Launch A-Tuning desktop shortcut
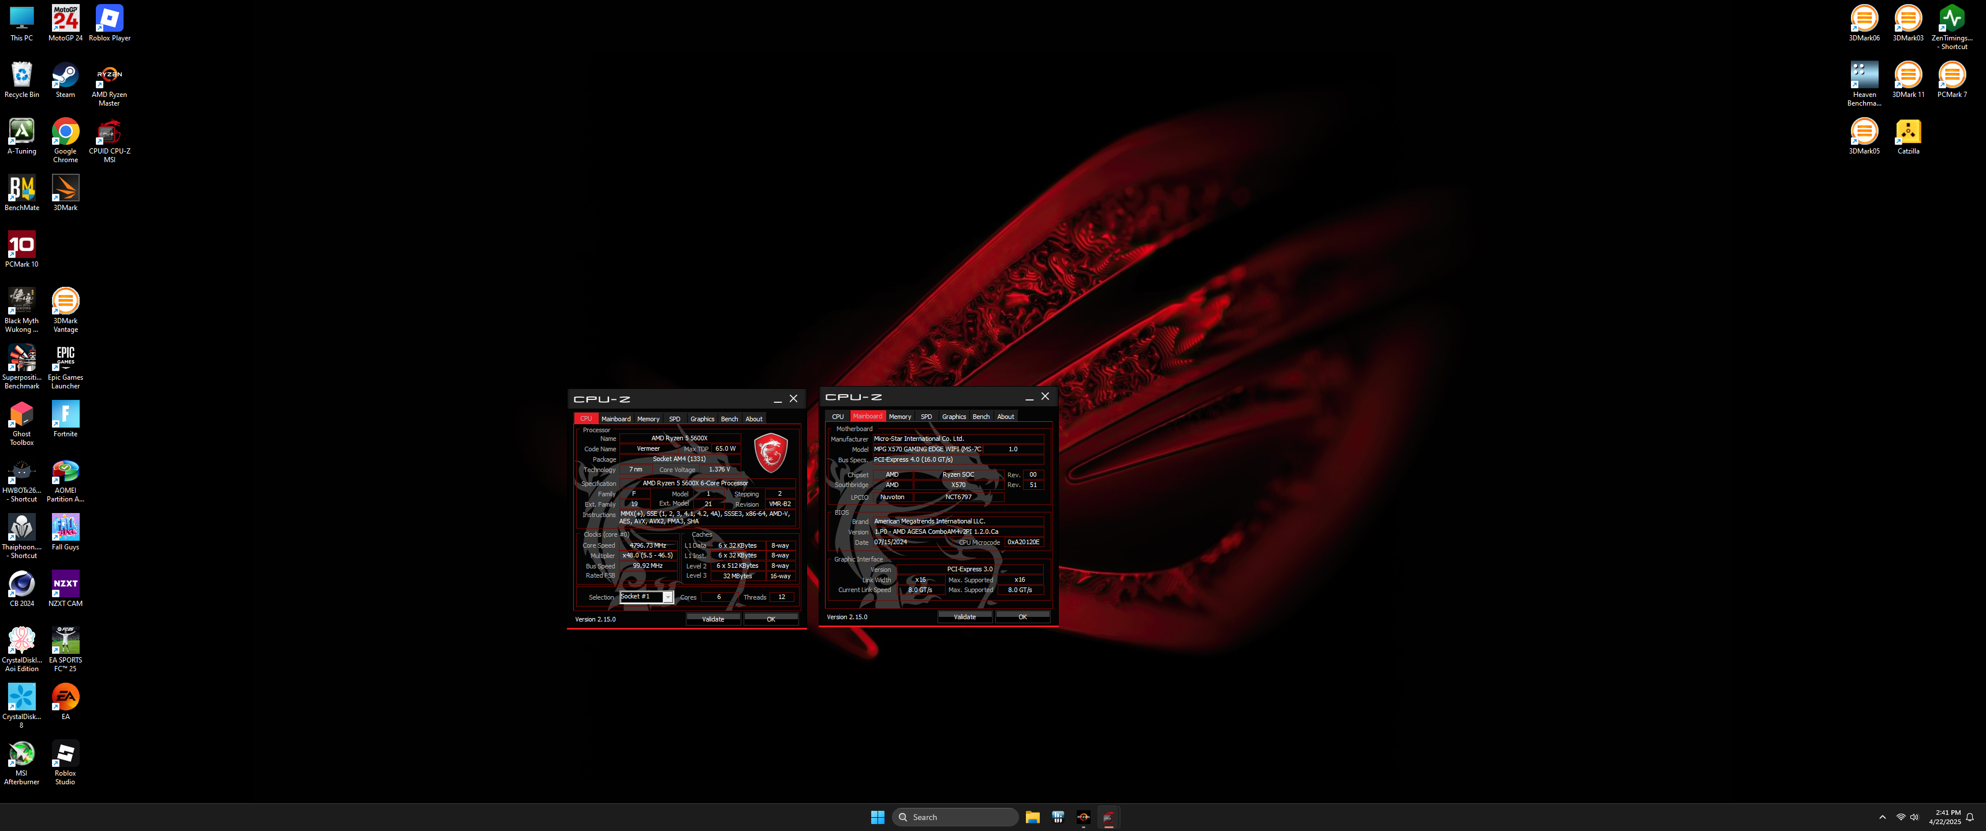Viewport: 1986px width, 831px height. 21,136
